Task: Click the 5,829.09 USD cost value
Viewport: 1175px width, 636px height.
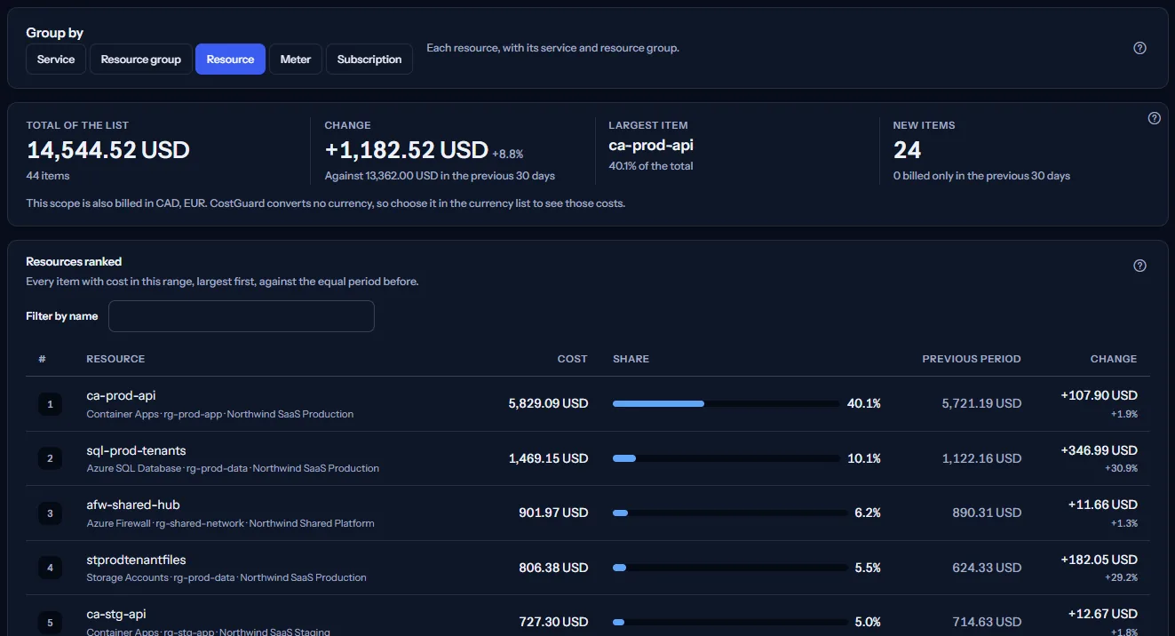Action: pyautogui.click(x=548, y=403)
